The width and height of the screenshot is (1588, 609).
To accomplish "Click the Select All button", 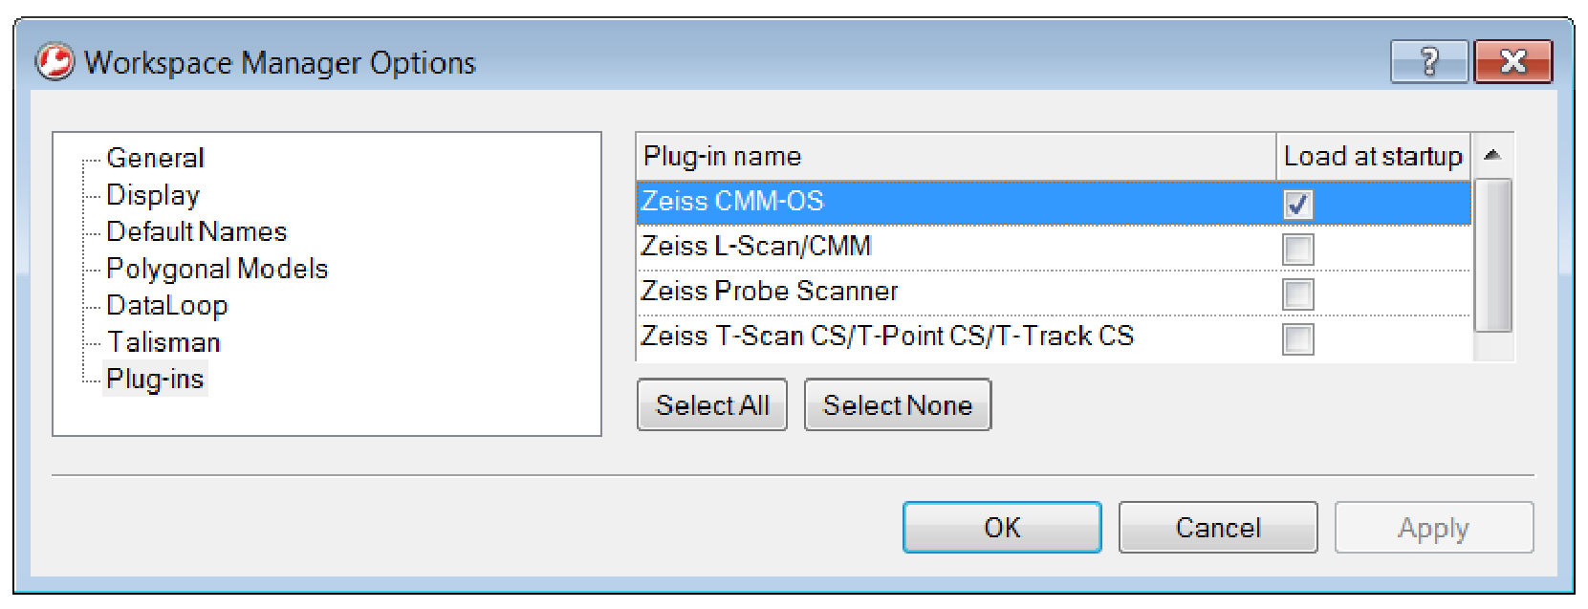I will point(711,404).
